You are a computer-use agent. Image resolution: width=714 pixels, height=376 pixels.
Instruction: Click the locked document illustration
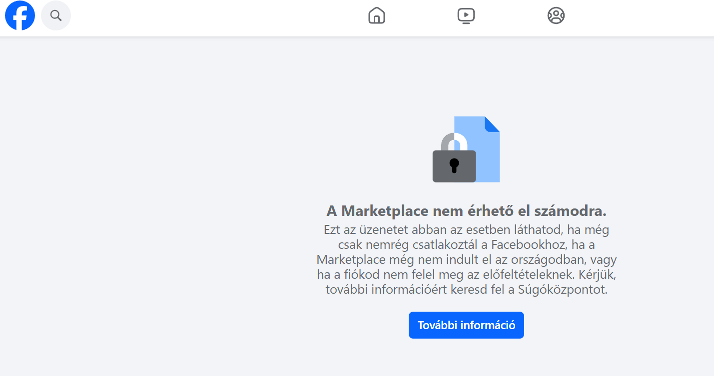click(466, 149)
